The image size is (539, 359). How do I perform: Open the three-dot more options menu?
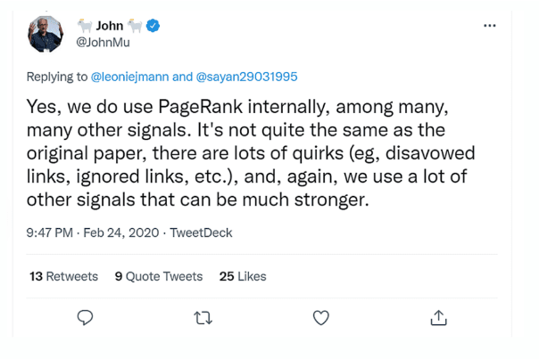coord(489,26)
